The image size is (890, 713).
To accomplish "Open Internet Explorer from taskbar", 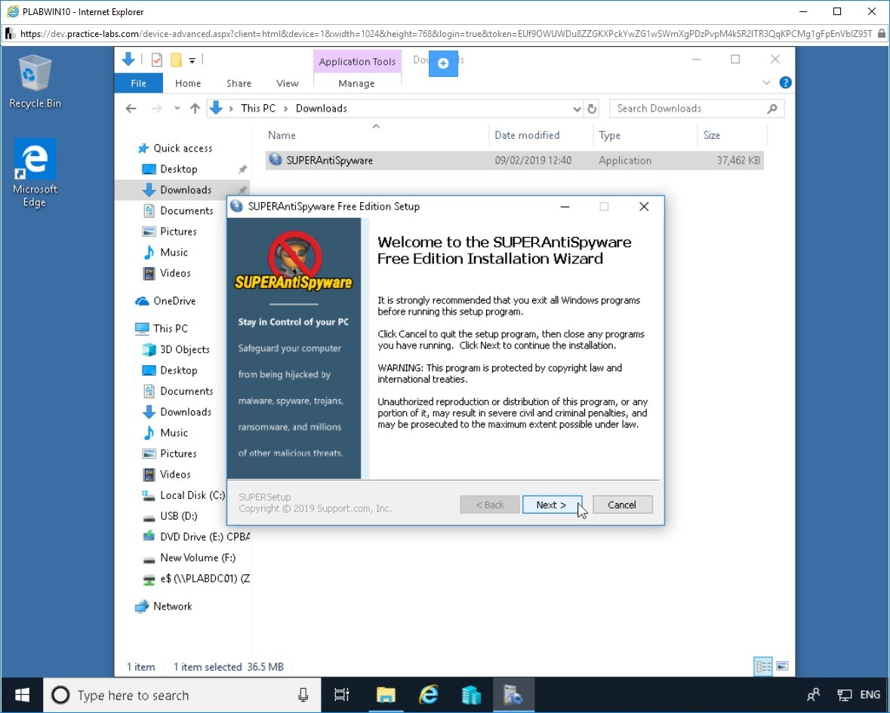I will pyautogui.click(x=429, y=695).
